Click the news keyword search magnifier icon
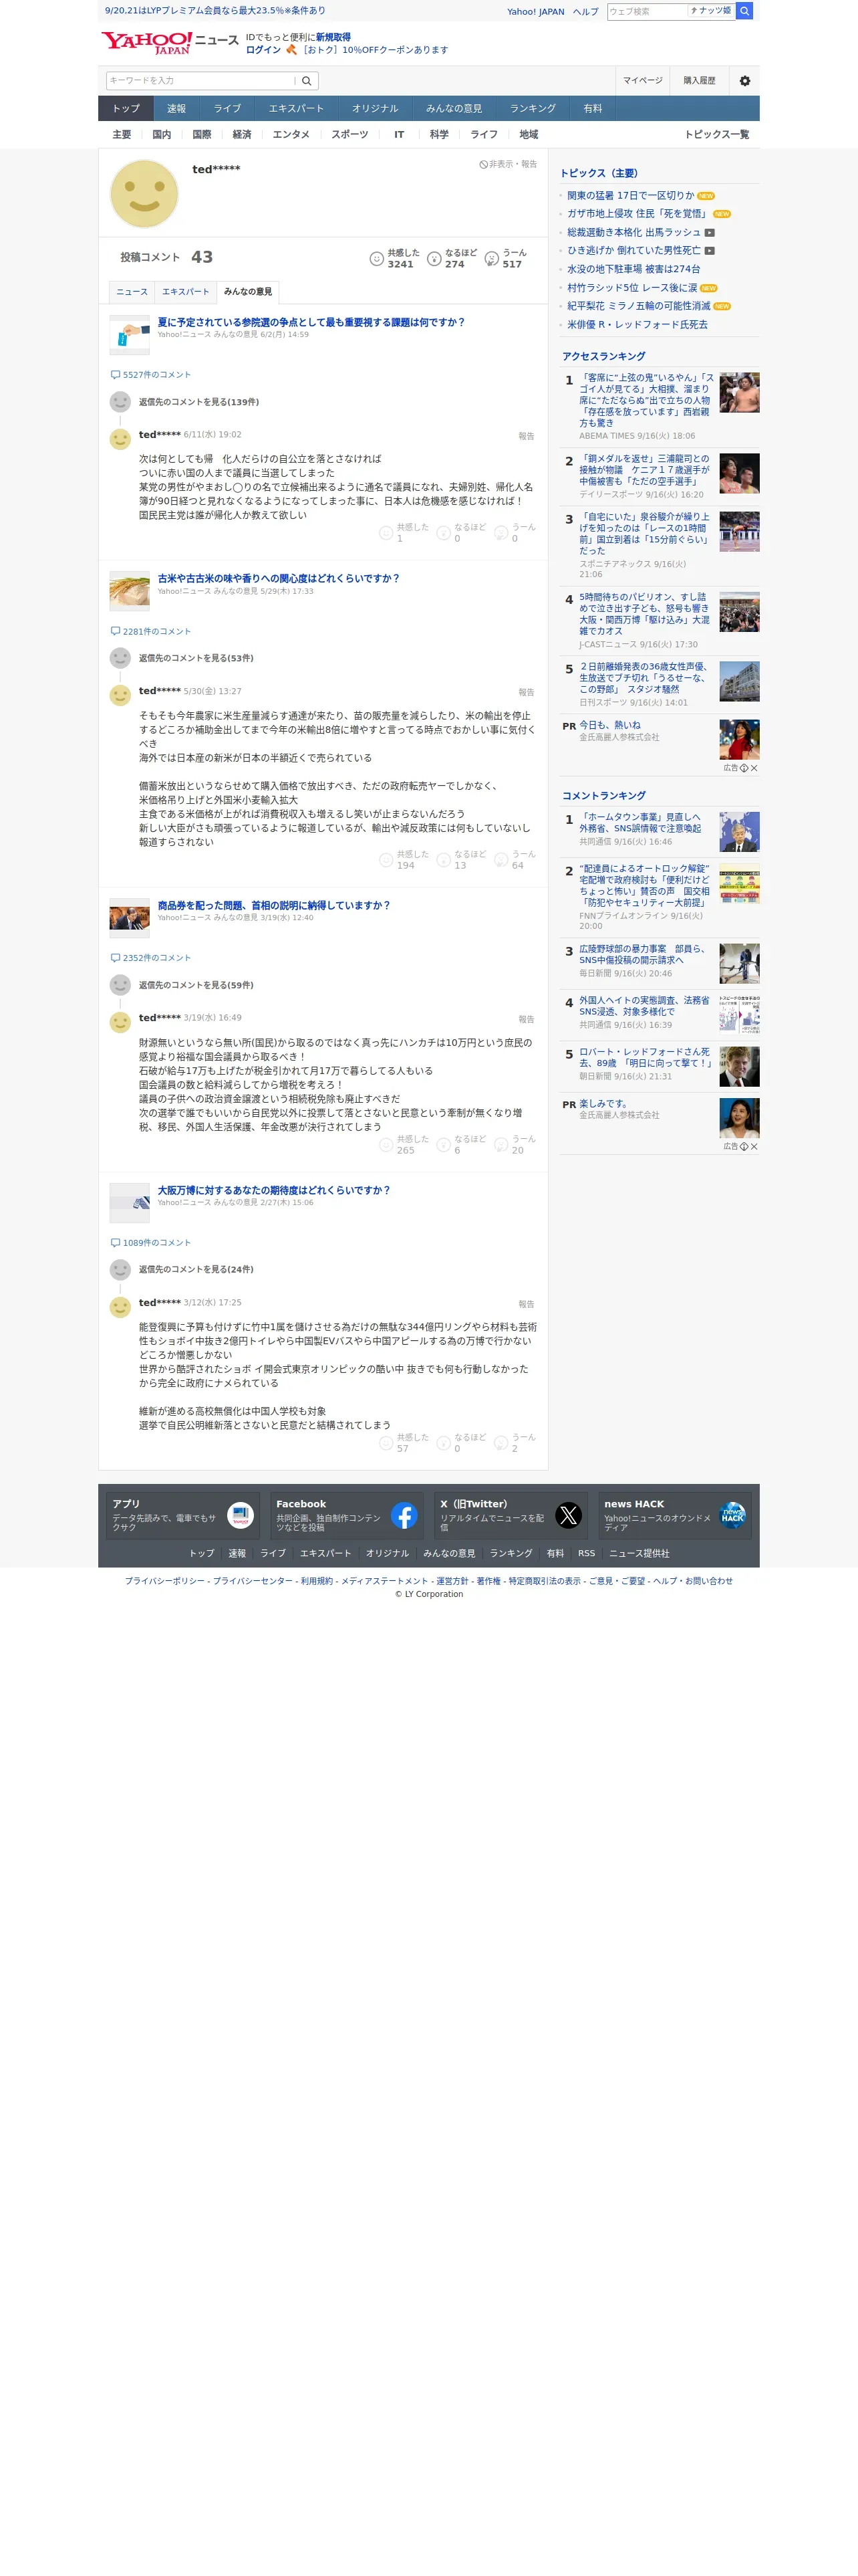This screenshot has width=858, height=2576. [307, 81]
